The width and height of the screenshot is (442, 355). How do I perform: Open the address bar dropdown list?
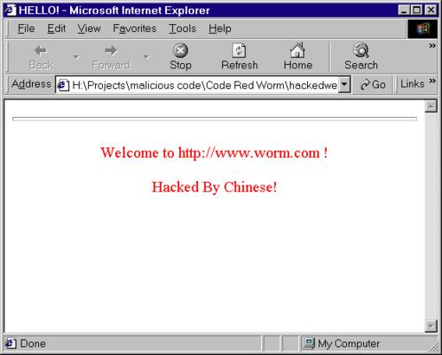coord(344,84)
